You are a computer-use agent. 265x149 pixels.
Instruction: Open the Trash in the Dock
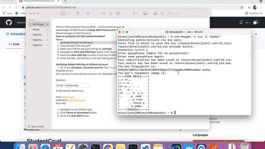pos(244,146)
